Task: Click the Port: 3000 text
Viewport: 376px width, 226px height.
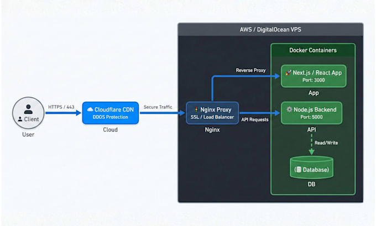Action: 314,80
